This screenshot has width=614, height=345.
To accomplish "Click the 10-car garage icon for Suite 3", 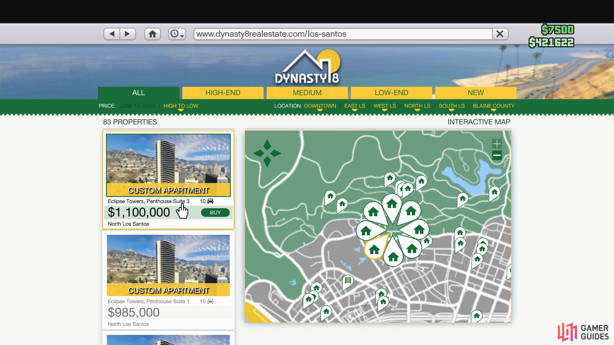I will click(210, 201).
